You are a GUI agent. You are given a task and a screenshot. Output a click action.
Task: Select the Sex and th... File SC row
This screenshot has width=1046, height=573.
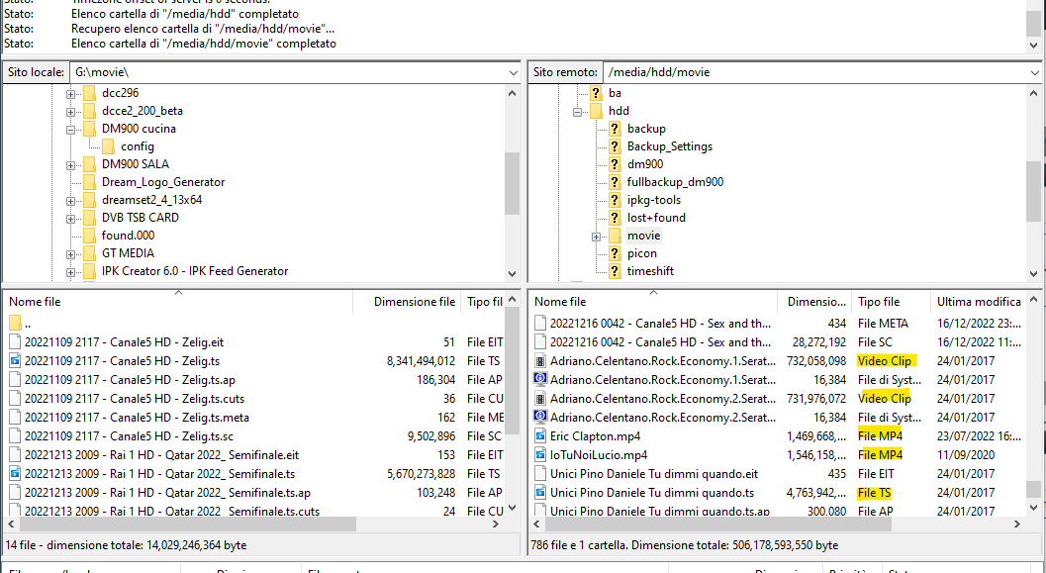pyautogui.click(x=778, y=342)
